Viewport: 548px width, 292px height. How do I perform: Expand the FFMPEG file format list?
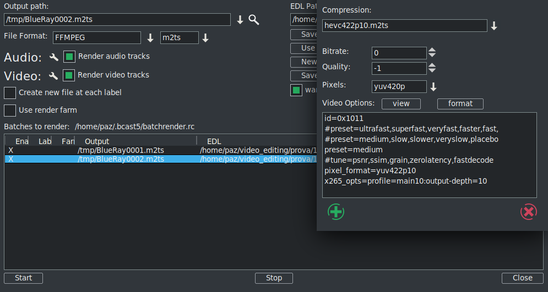(x=150, y=38)
